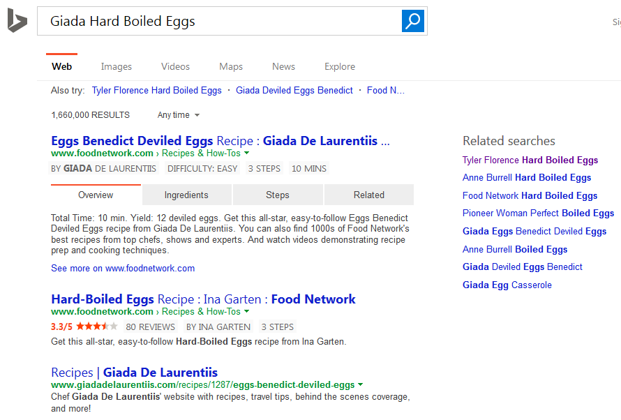Open Hard-Boiled Eggs Recipe Ina Garten result
This screenshot has height=420, width=621.
click(x=203, y=299)
